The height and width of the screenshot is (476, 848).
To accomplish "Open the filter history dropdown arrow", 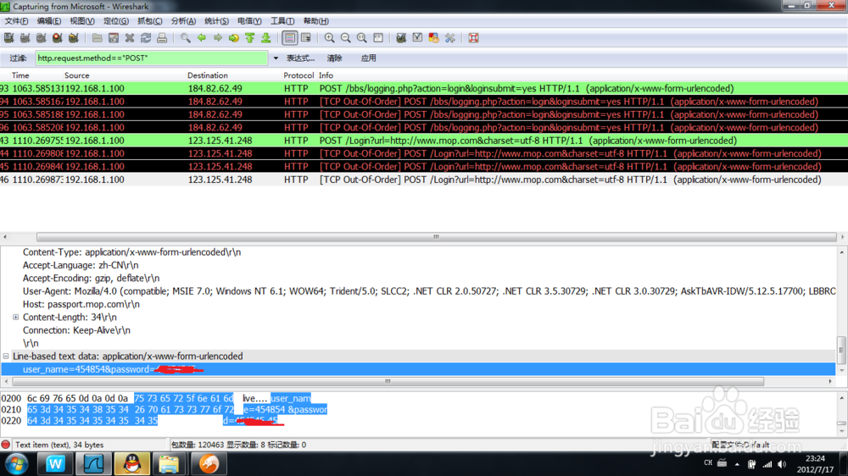I will [276, 58].
